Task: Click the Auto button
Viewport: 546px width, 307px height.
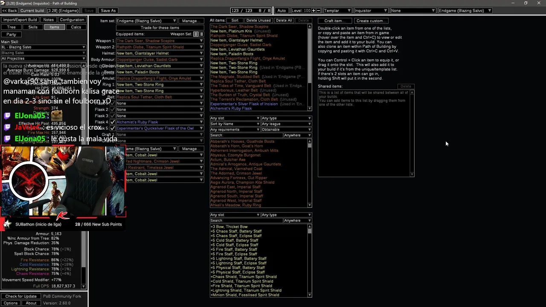Action: tap(282, 11)
